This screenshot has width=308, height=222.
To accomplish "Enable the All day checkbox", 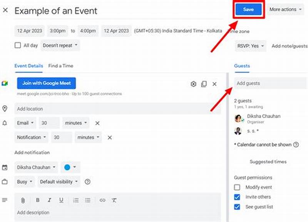I will tap(17, 45).
